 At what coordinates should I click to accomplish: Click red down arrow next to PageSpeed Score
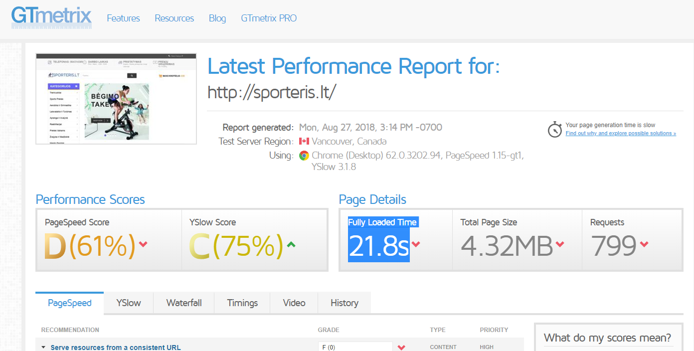click(x=143, y=244)
